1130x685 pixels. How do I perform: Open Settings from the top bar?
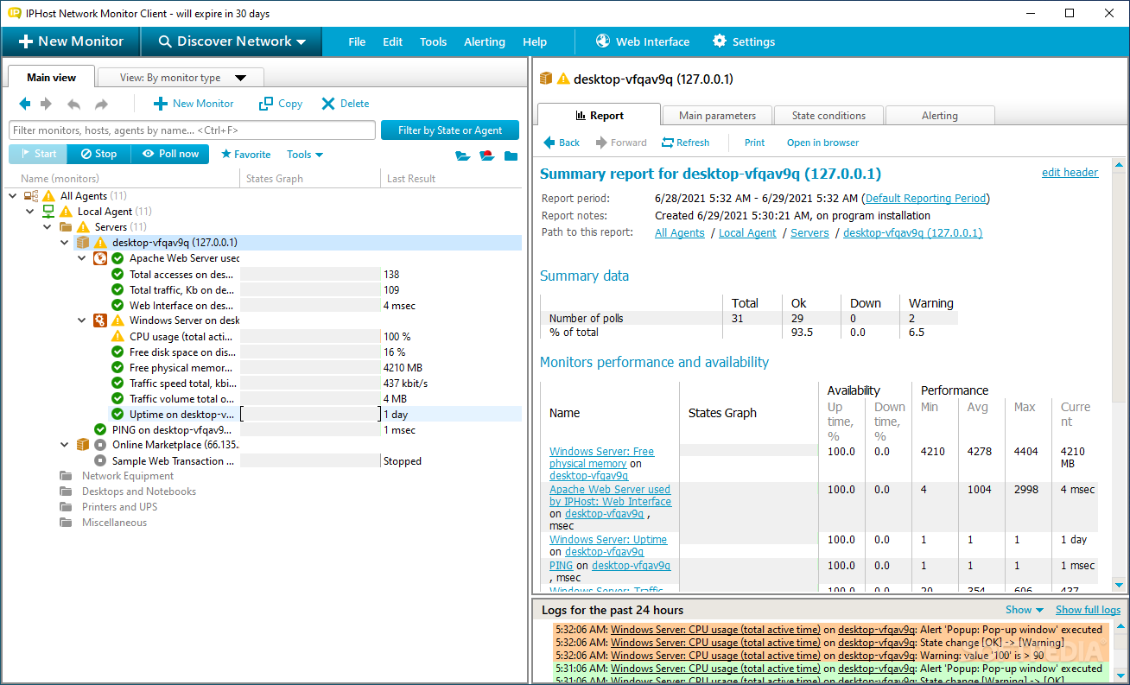tap(743, 41)
